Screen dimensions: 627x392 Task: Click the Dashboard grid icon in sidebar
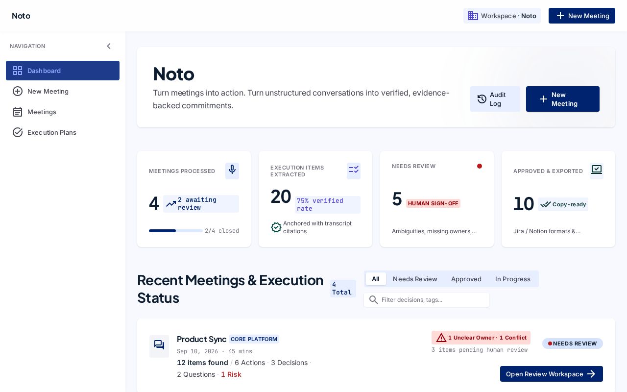point(18,71)
